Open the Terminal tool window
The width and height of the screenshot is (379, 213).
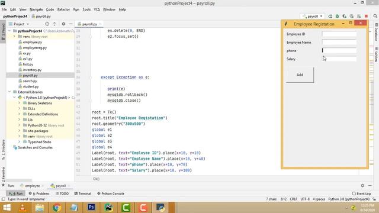tap(83, 193)
